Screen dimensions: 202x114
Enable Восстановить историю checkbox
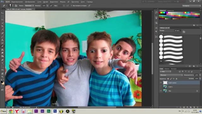pyautogui.click(x=71, y=6)
